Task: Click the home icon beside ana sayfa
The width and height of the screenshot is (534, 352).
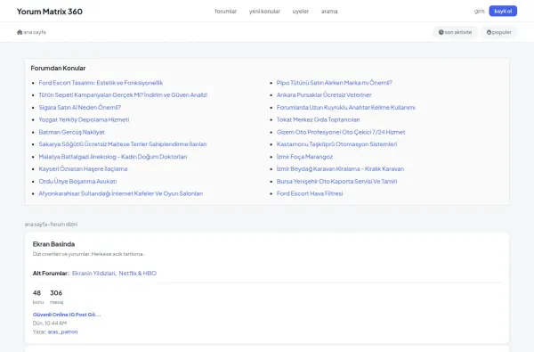Action: 20,32
